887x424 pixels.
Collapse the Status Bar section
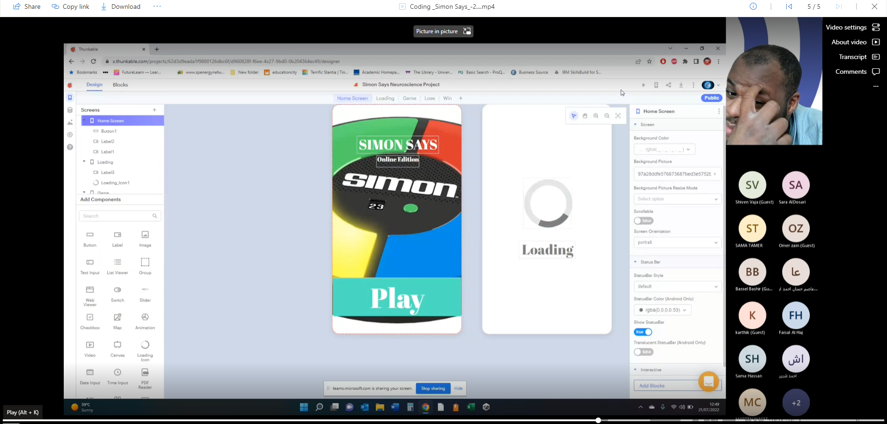635,262
